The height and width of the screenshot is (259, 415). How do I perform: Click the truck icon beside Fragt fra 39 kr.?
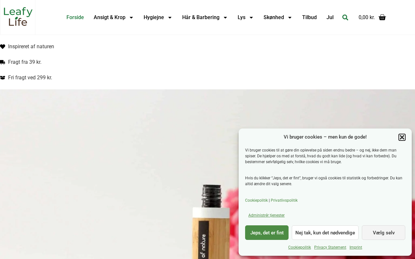pos(3,62)
